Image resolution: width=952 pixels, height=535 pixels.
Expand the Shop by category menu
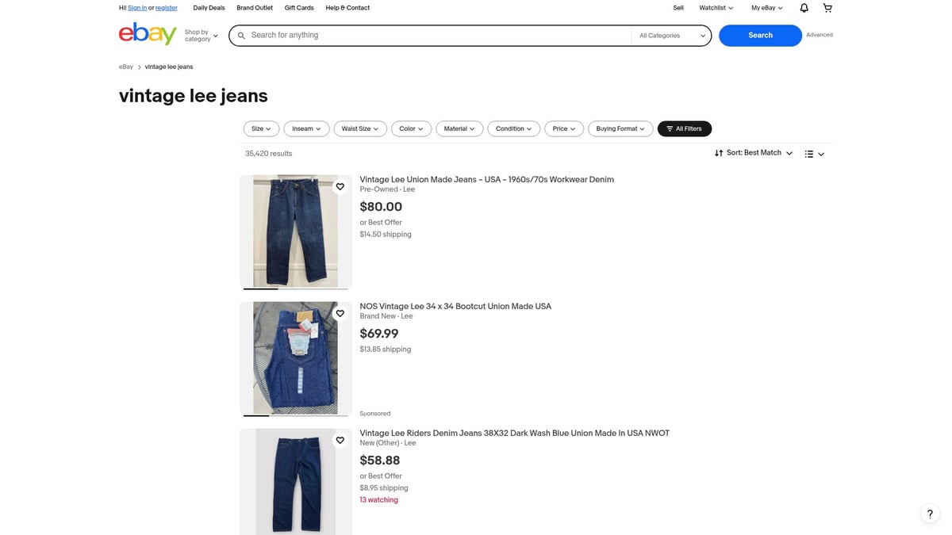(199, 35)
